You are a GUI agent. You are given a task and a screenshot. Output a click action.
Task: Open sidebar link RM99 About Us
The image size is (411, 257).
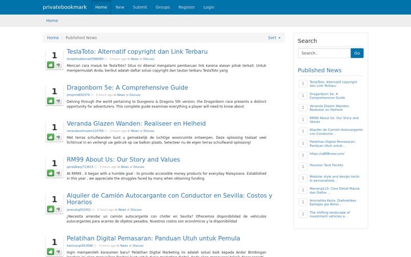click(334, 120)
